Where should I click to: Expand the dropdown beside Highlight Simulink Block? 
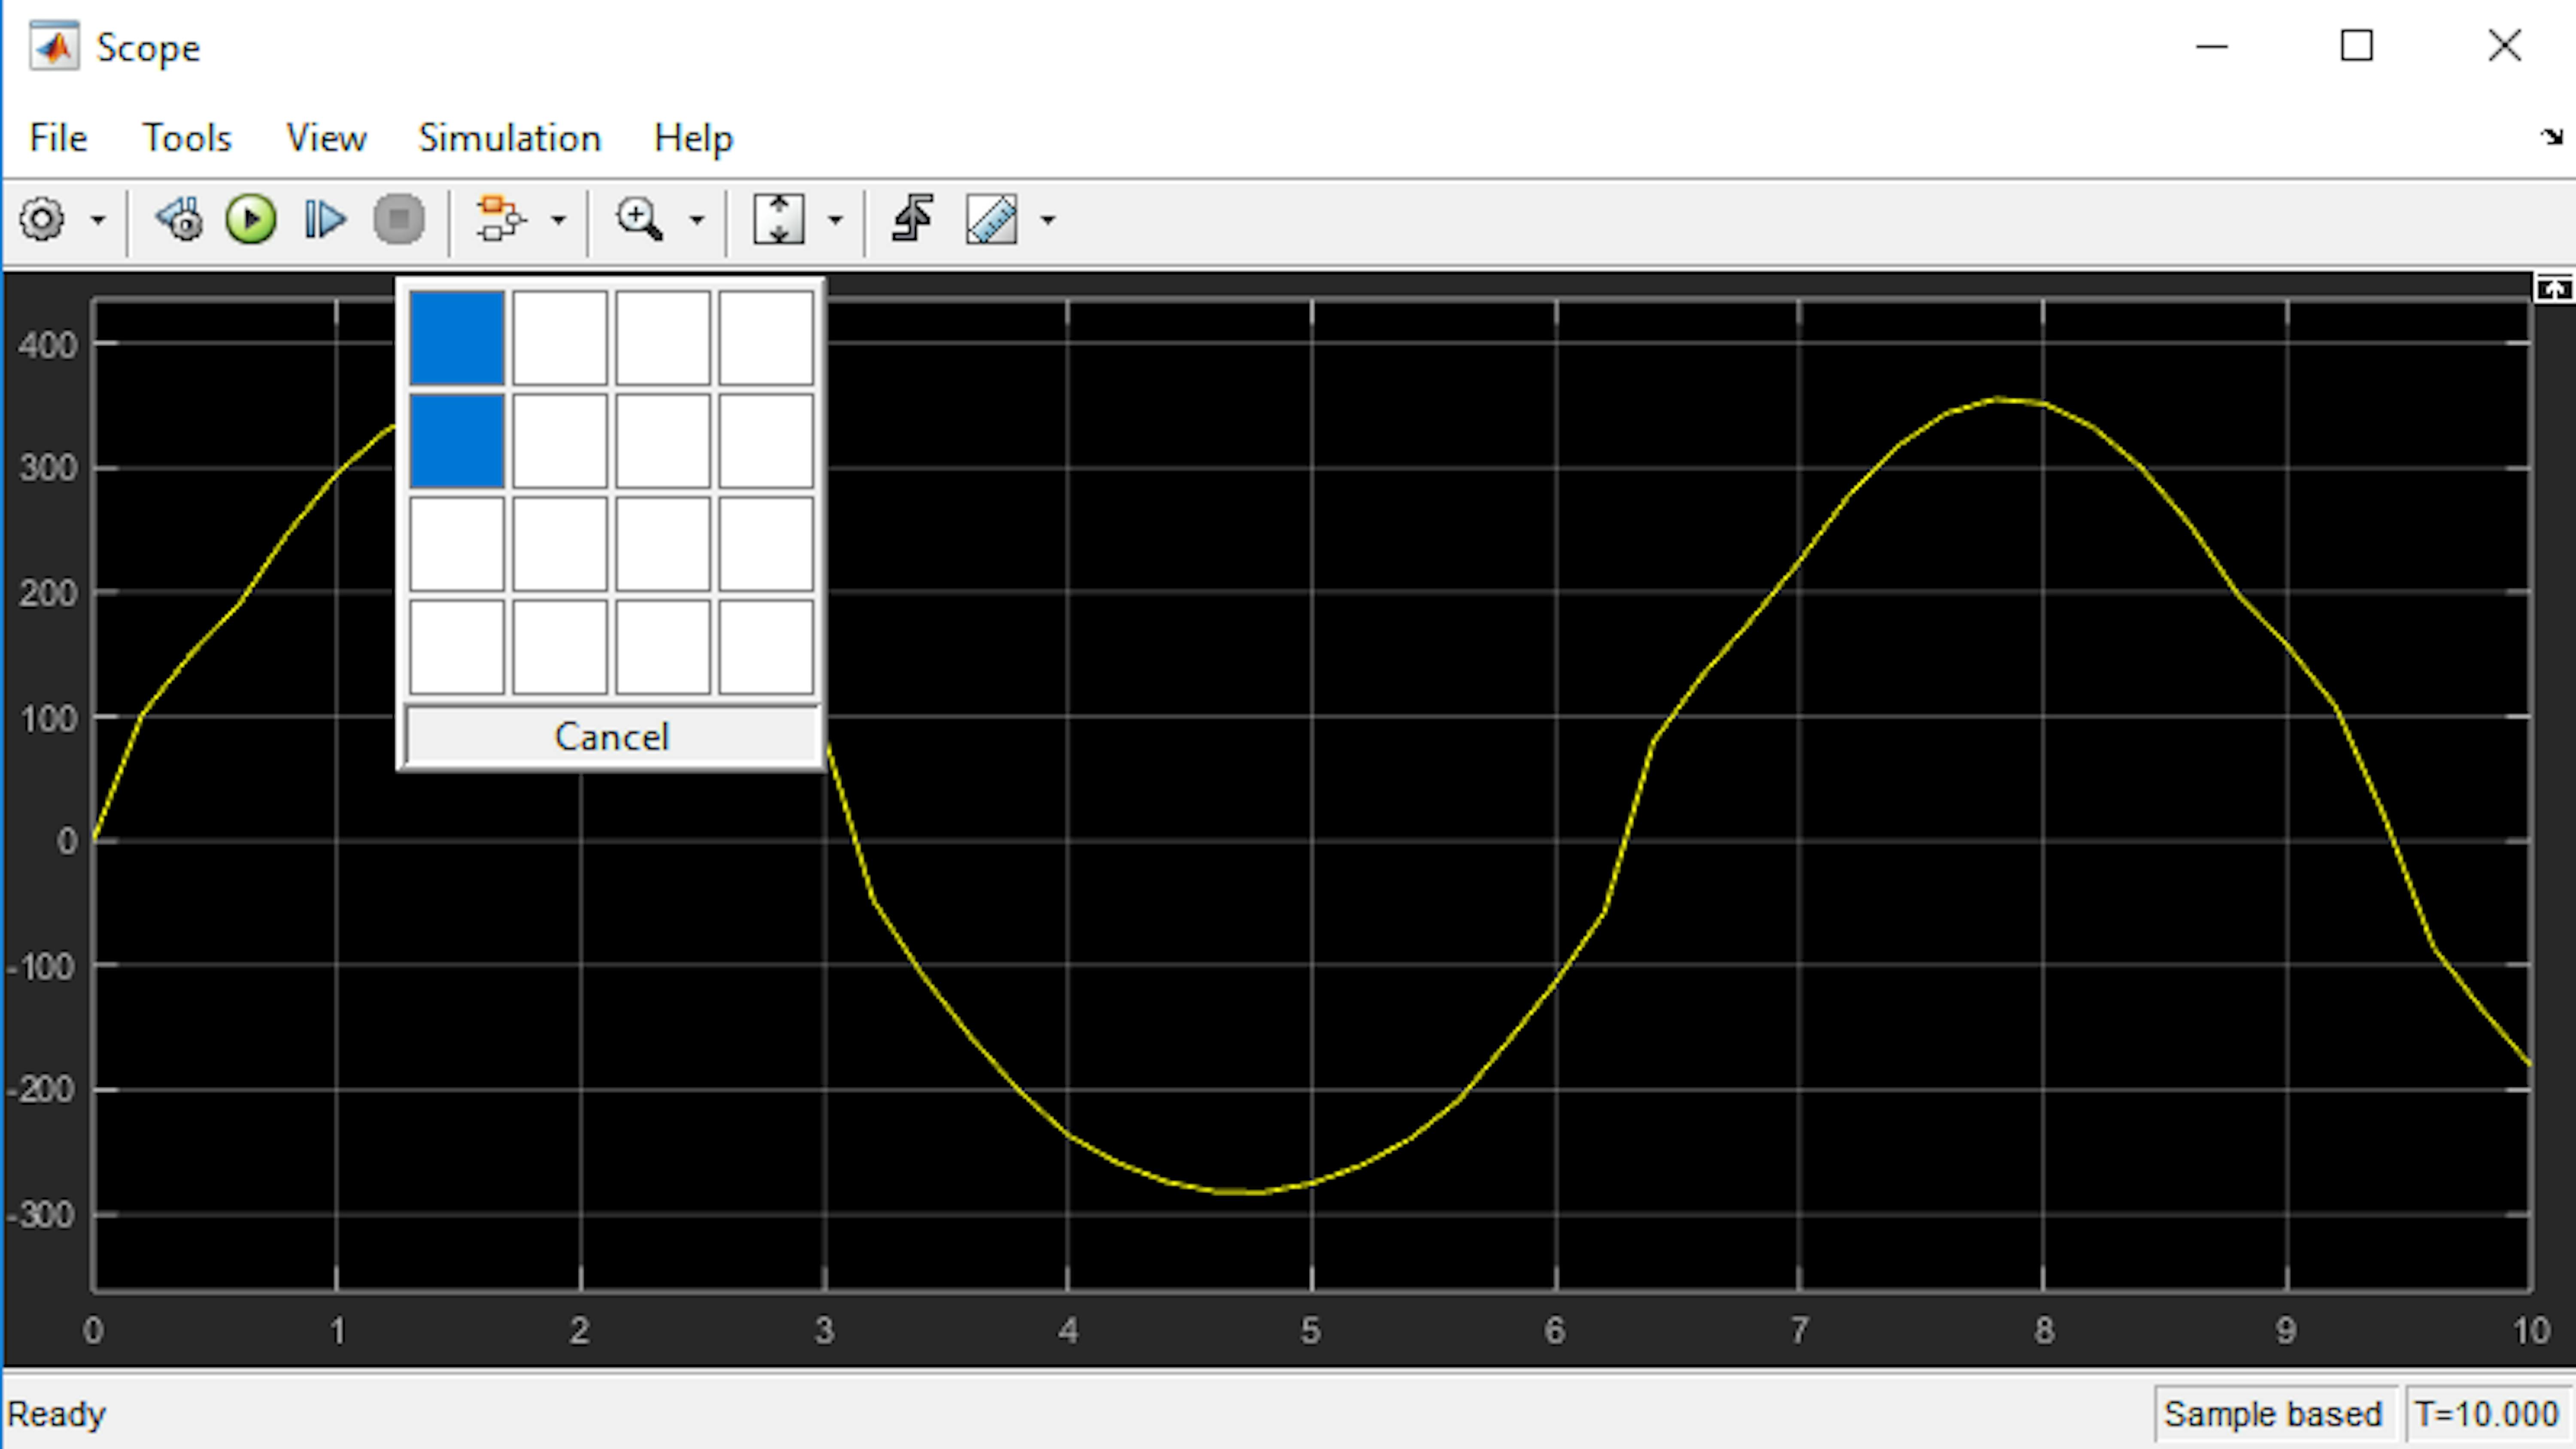[559, 220]
